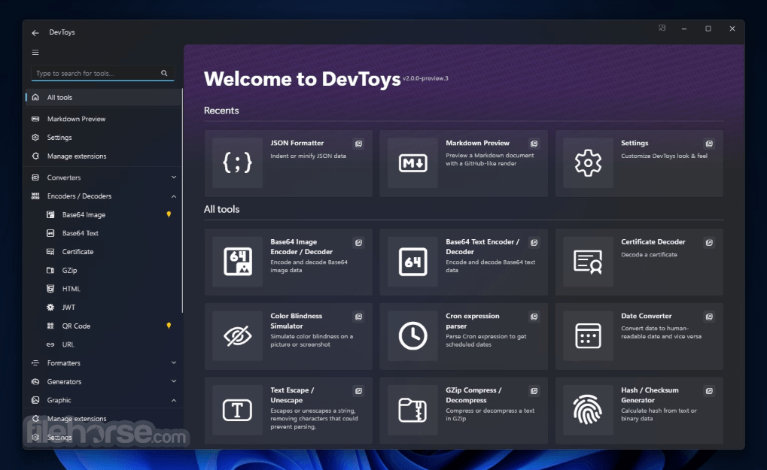767x470 pixels.
Task: Open the Certificate Decoder icon tile
Action: click(x=588, y=262)
